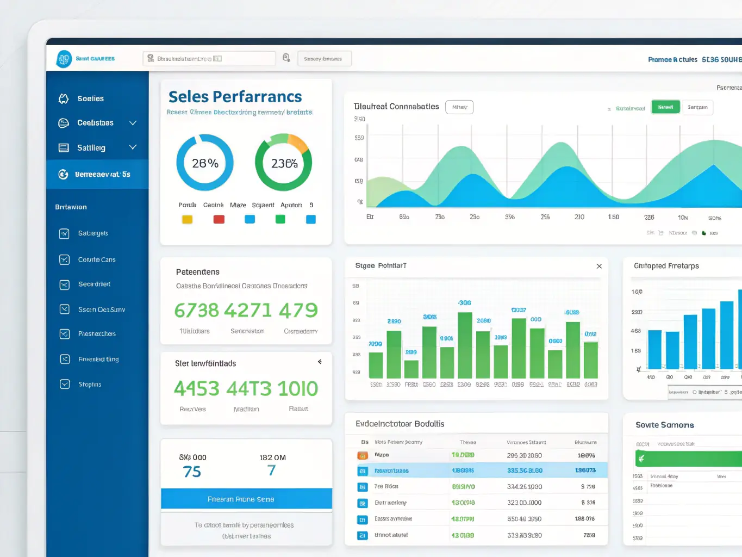
Task: Click the blue icon on Faakrcntstaas row
Action: click(x=363, y=471)
